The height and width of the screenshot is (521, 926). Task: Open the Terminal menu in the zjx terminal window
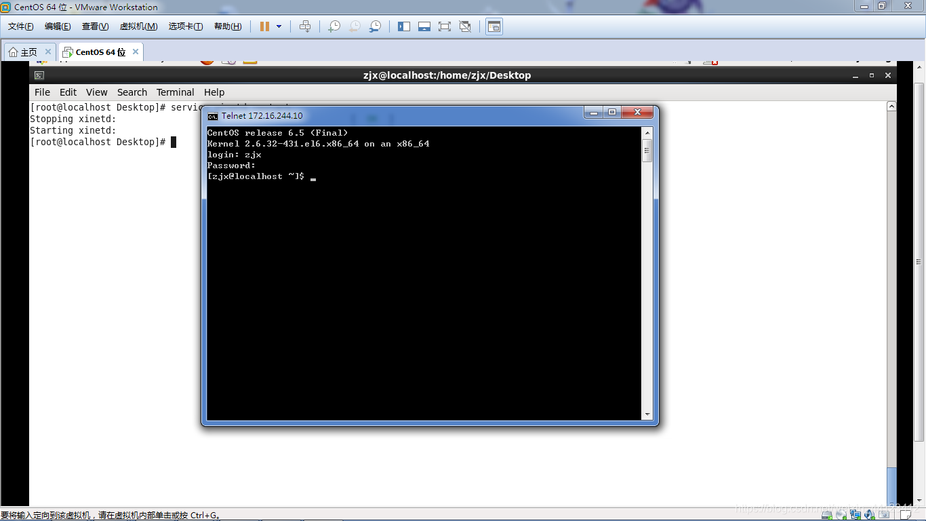coord(175,92)
